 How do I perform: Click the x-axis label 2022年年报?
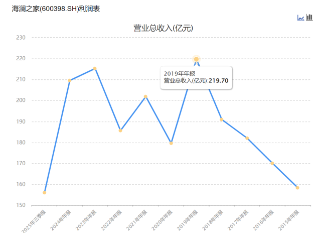[111, 220]
